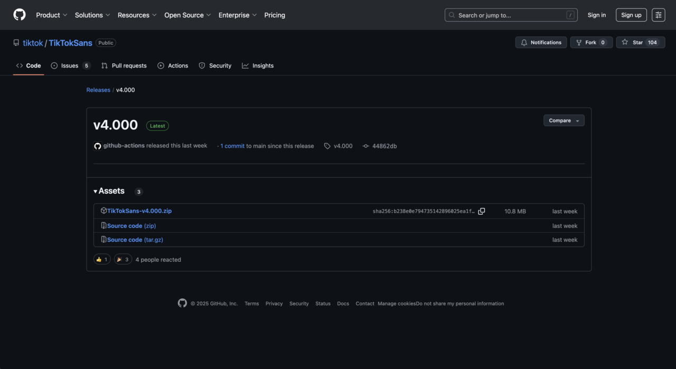Click the GitHub logo in header

click(x=20, y=15)
